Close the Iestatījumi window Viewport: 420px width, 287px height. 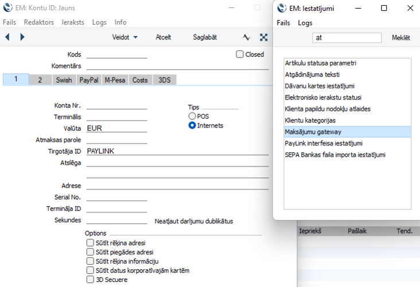coord(410,8)
